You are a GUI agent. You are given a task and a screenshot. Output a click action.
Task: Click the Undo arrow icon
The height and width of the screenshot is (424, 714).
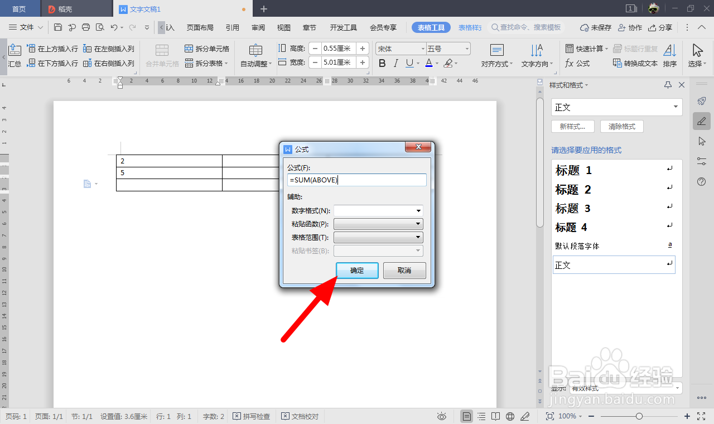coord(114,27)
